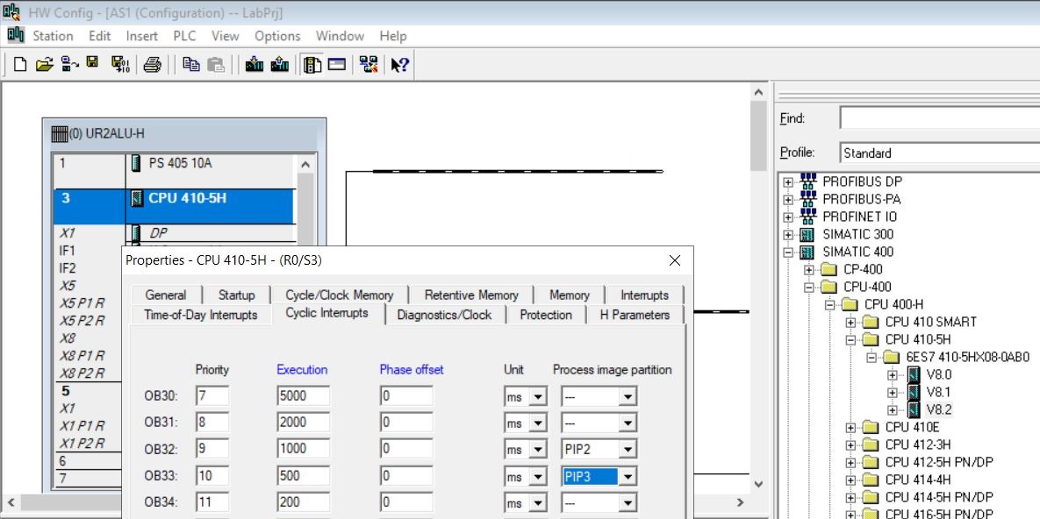Image resolution: width=1040 pixels, height=519 pixels.
Task: Click the PS 405 10A module icon in rack
Action: click(x=137, y=163)
